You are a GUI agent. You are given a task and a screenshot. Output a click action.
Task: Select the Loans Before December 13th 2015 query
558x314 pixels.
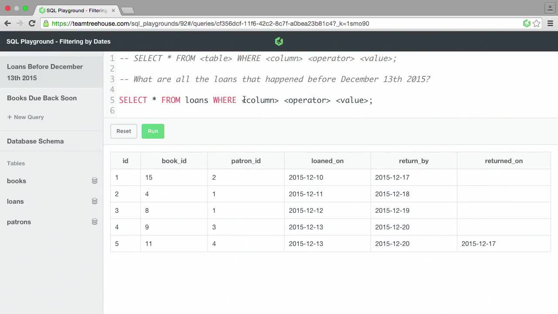[x=44, y=72]
